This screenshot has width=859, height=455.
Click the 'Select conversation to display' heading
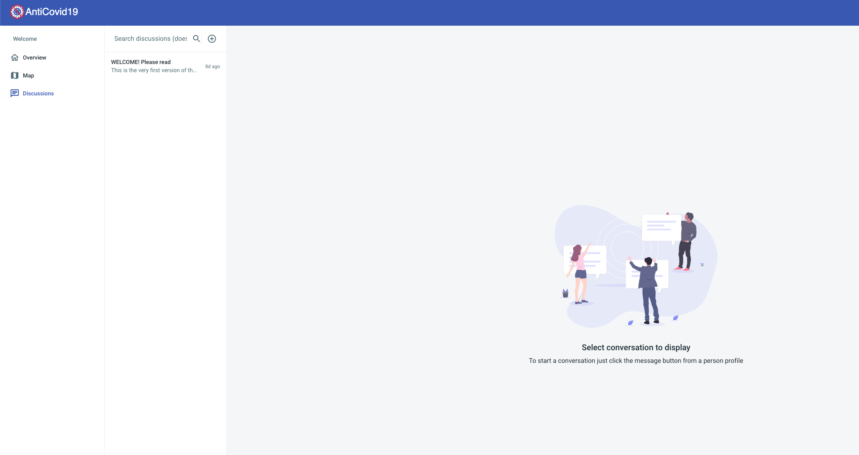(x=636, y=347)
